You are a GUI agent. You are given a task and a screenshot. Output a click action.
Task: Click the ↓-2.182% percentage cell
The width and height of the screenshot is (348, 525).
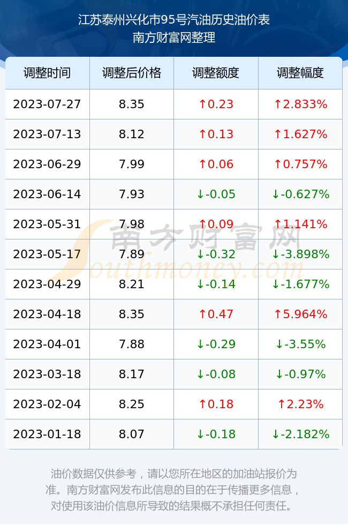300,434
